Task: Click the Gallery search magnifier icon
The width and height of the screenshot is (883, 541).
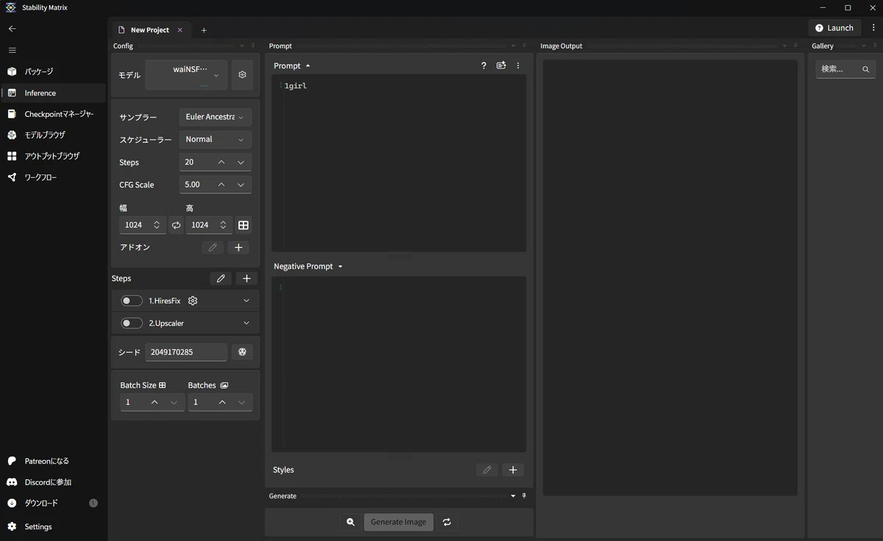Action: [866, 69]
